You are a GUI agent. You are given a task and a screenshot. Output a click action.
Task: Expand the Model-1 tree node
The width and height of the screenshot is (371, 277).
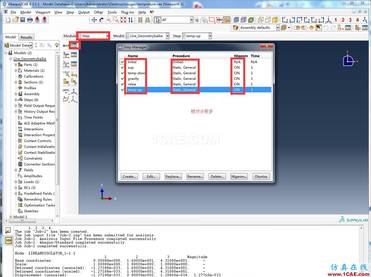click(x=11, y=217)
